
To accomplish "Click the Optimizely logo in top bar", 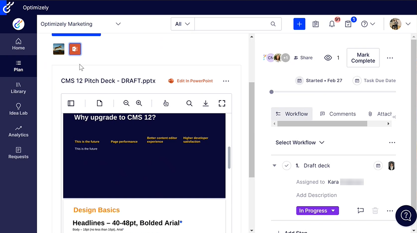I will 8,8.
